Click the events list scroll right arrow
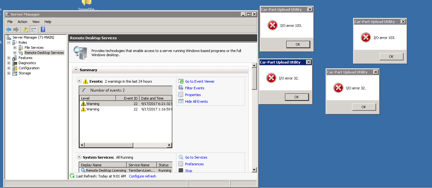 click(169, 145)
